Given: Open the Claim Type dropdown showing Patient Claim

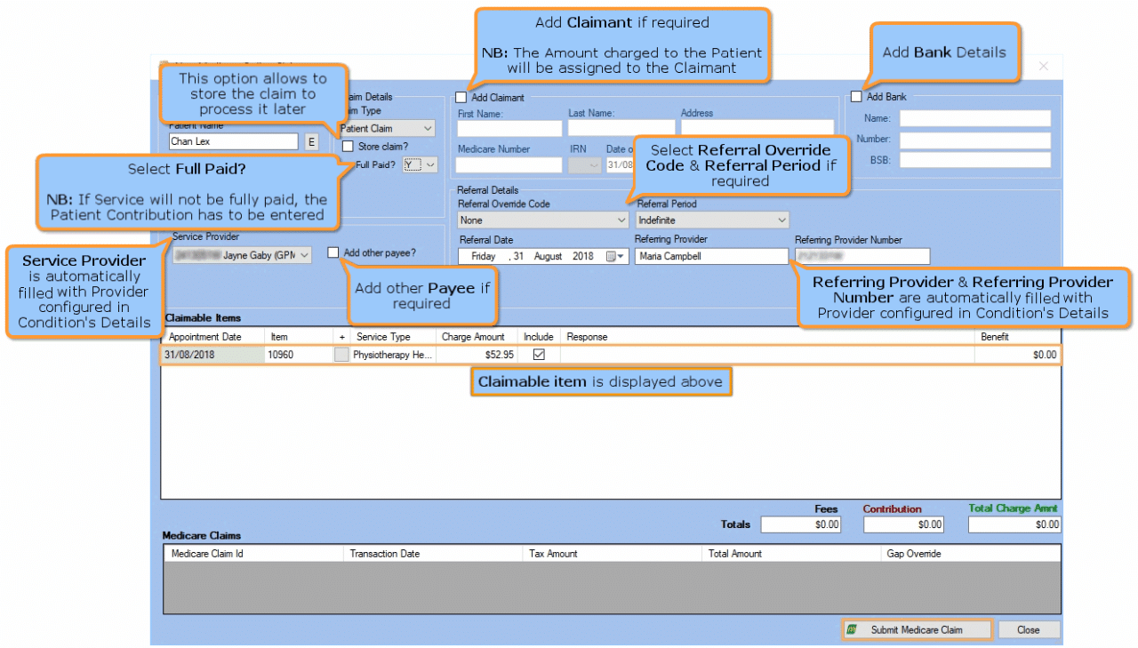Looking at the screenshot, I should coord(388,129).
